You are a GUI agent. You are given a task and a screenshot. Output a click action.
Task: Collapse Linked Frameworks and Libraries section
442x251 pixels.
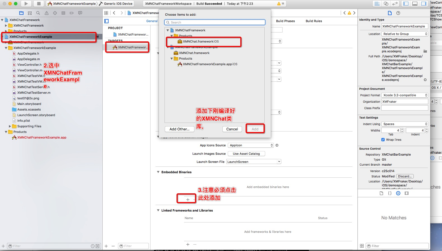158,210
